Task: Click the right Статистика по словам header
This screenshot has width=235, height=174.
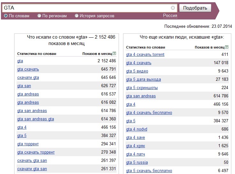Action: [x=146, y=47]
